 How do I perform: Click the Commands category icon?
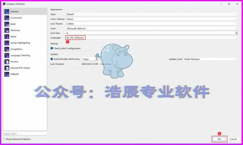click(7, 18)
